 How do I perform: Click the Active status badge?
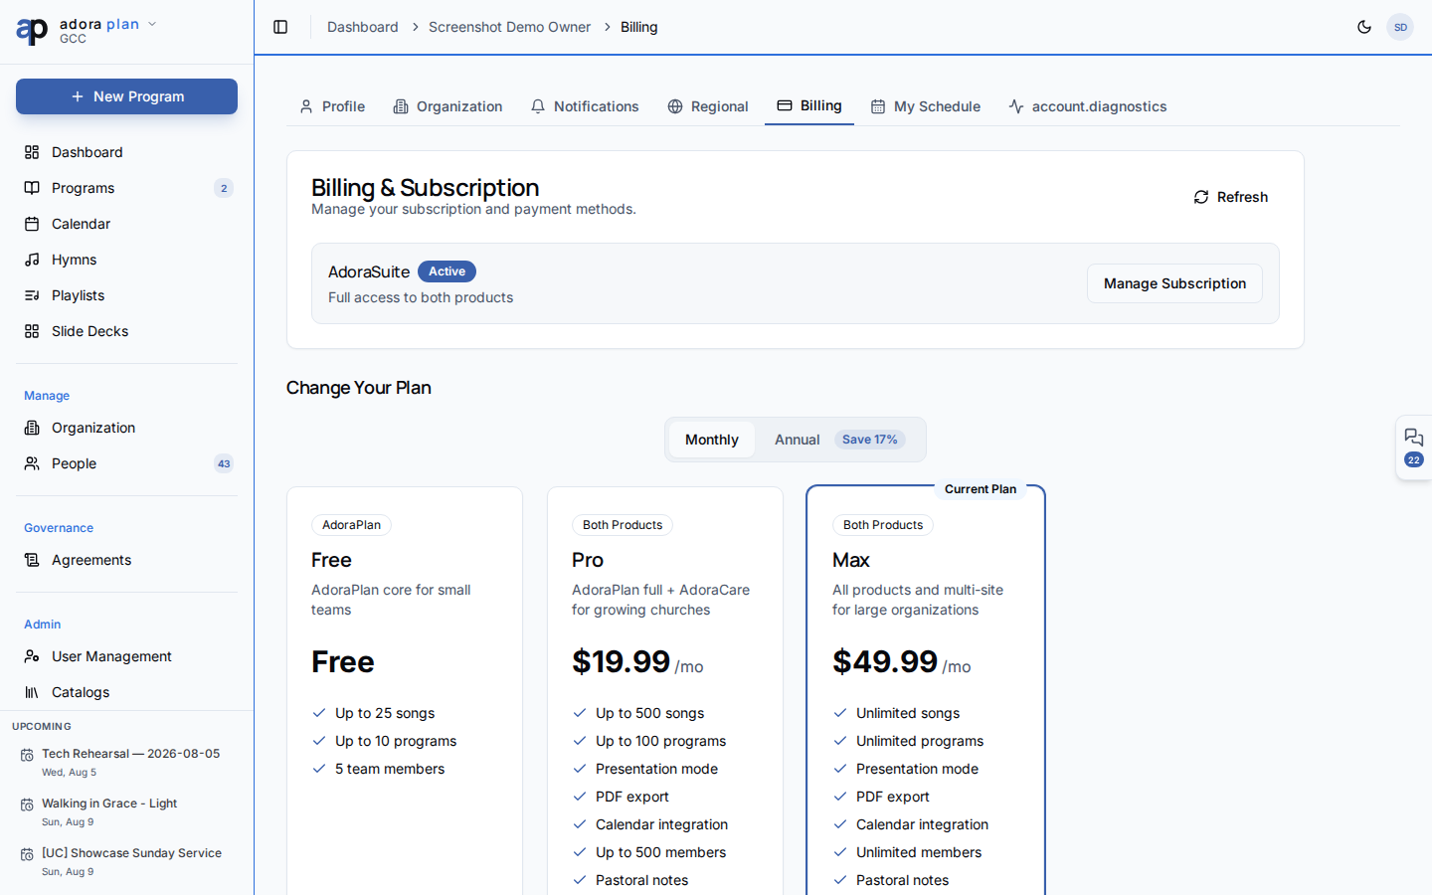pos(447,271)
